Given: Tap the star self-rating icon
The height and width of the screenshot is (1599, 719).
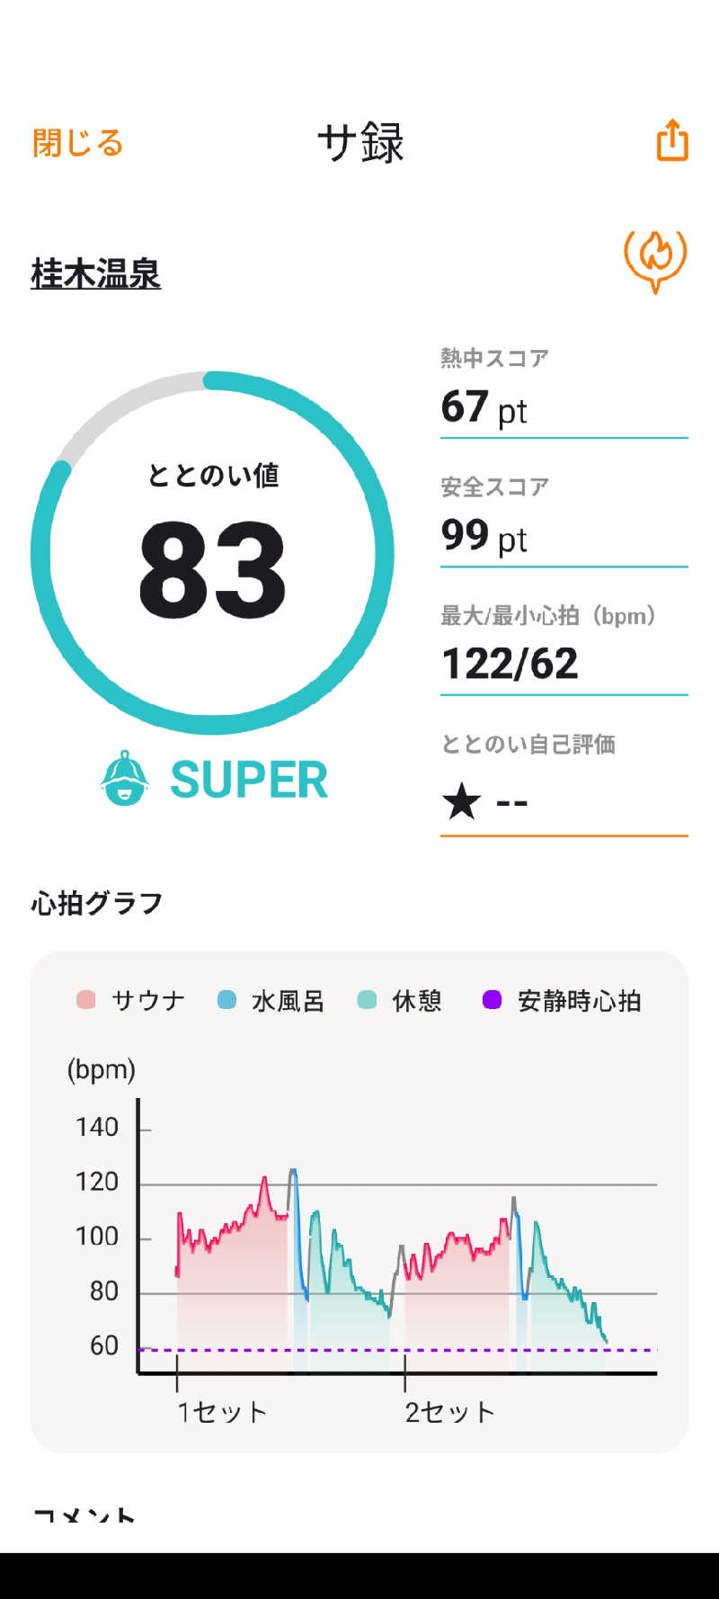Looking at the screenshot, I should 462,800.
